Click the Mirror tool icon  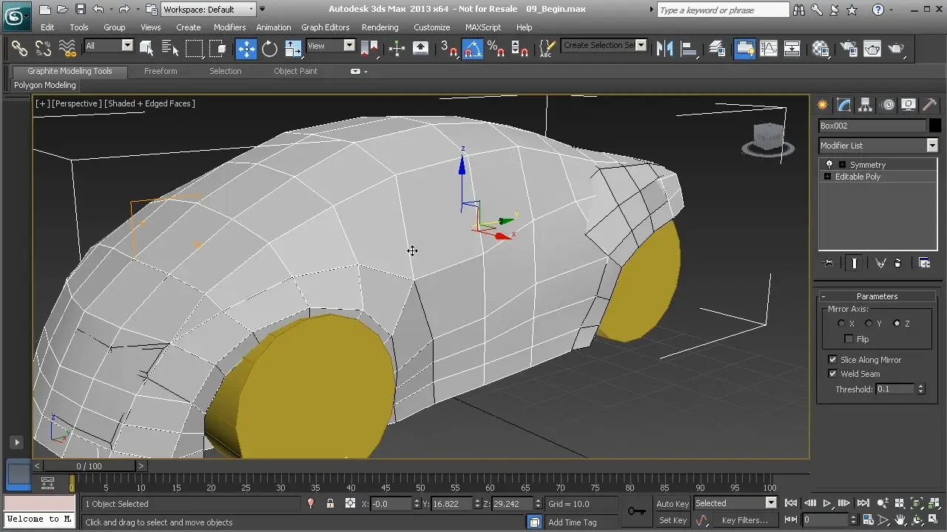(665, 49)
